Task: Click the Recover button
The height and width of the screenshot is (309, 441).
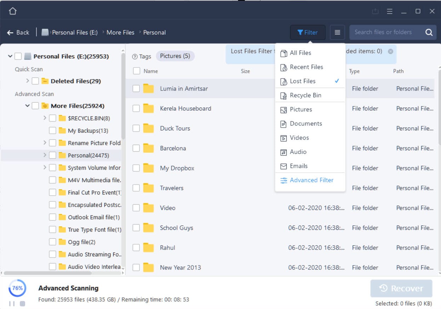Action: [401, 288]
